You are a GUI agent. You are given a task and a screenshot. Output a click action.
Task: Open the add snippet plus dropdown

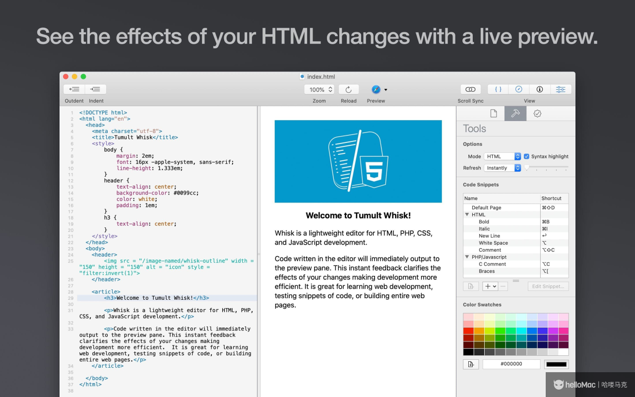(x=491, y=286)
